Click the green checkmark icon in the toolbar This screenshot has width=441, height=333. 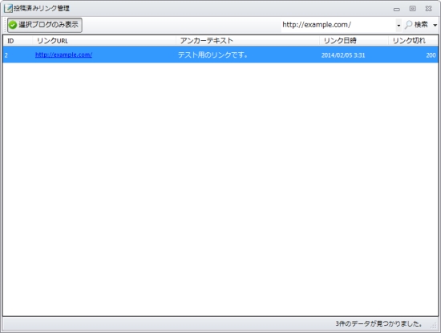point(13,25)
